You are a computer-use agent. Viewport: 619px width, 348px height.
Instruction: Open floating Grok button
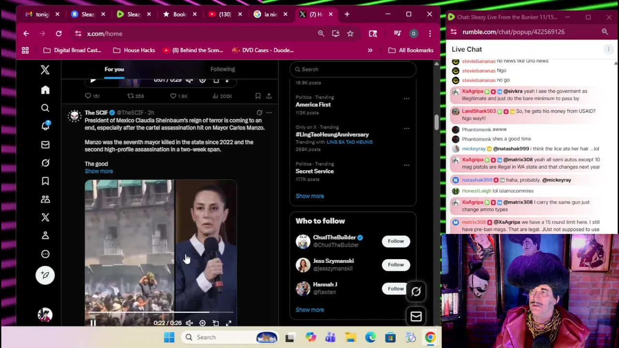click(x=416, y=291)
